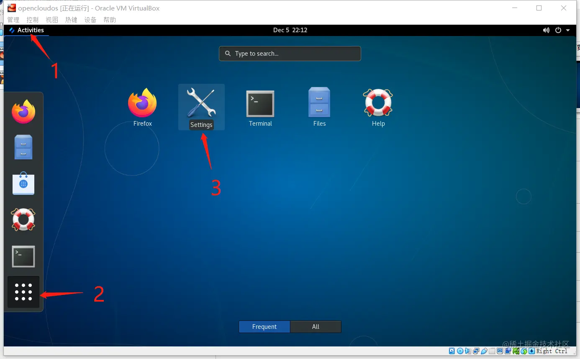Open the Activities overview button
Viewport: 580px width, 359px height.
pyautogui.click(x=27, y=30)
